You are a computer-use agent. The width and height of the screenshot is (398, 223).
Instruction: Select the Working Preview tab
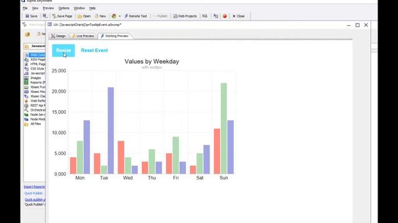point(114,36)
